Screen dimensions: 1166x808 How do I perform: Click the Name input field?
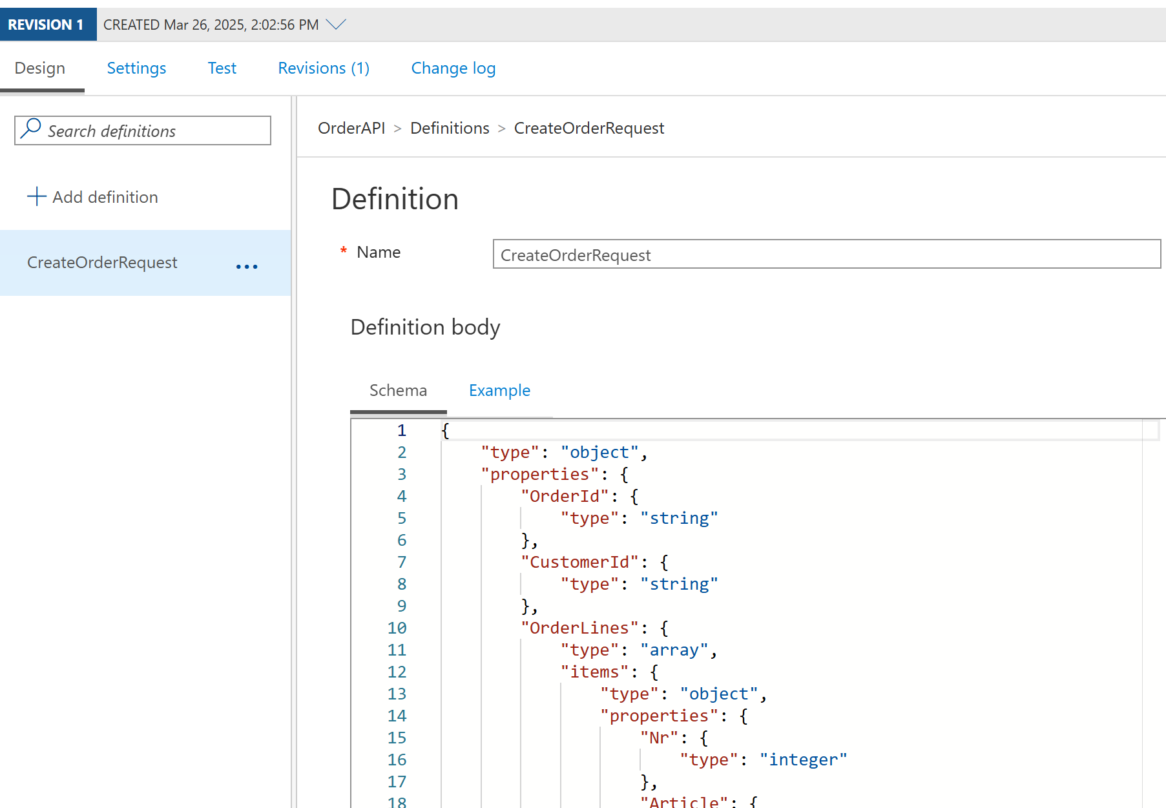point(827,254)
